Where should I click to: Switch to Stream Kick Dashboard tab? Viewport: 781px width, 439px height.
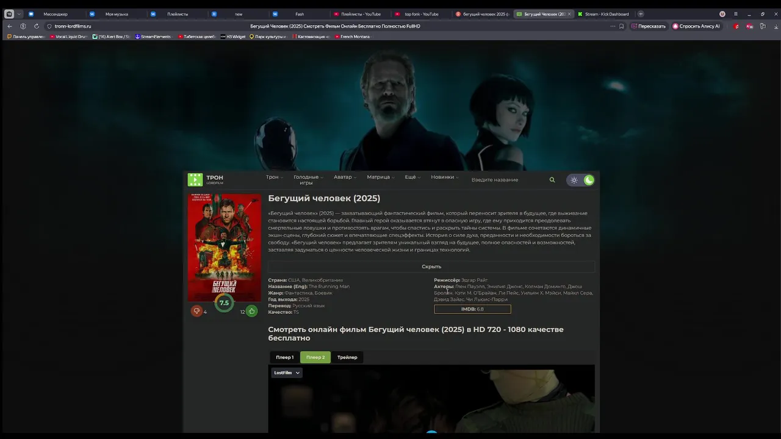(604, 14)
